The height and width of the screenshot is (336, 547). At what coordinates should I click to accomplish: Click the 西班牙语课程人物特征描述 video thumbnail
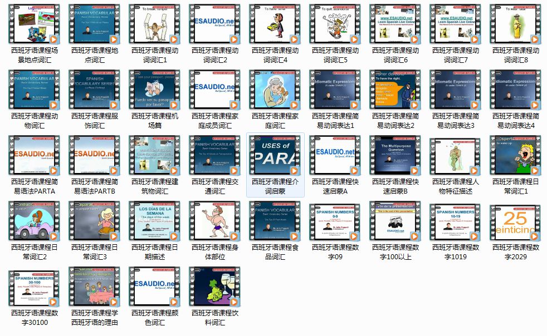456,155
